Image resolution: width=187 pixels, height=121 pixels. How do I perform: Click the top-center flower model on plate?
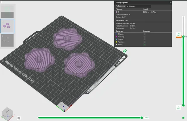pos(67,39)
